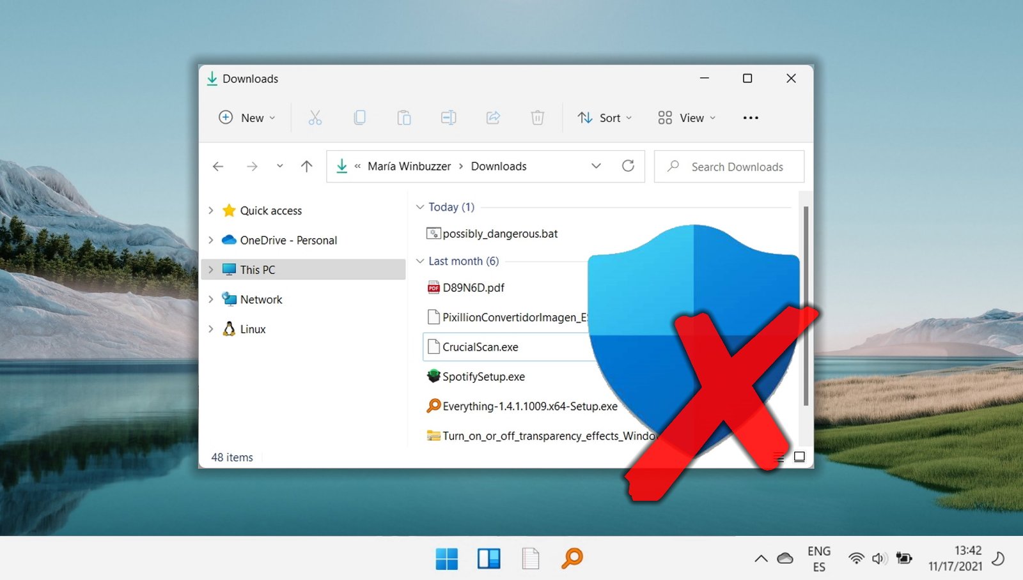The width and height of the screenshot is (1023, 580).
Task: Select the Cut icon in the toolbar
Action: pyautogui.click(x=314, y=118)
